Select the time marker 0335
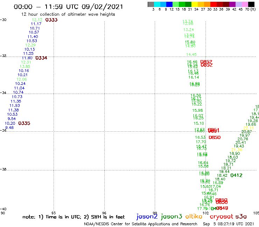259x227 pixels. [24, 123]
